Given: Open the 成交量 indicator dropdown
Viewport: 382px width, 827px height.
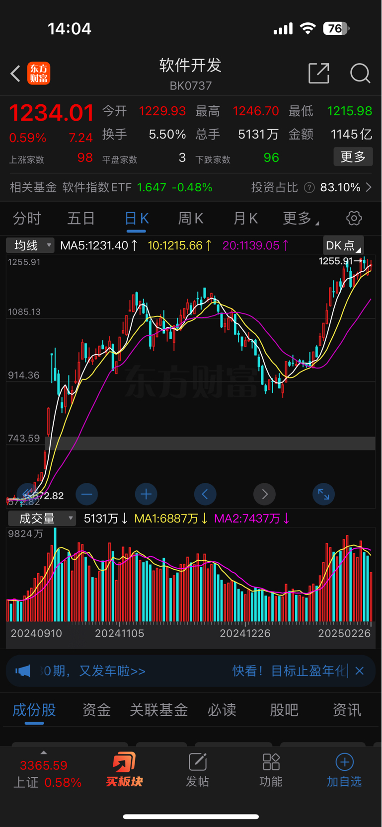Looking at the screenshot, I should tap(42, 519).
